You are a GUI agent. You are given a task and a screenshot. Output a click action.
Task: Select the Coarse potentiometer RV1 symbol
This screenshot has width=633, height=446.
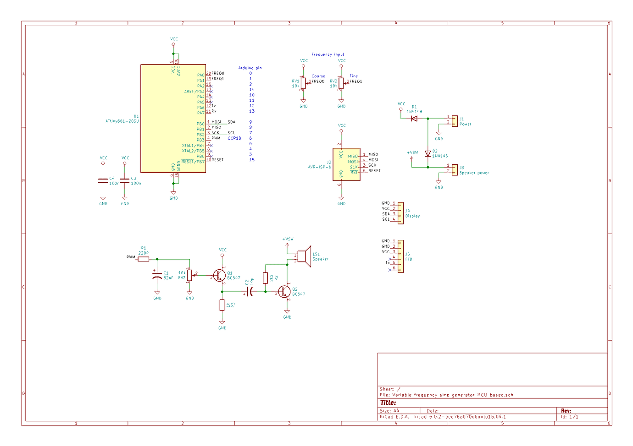(303, 82)
